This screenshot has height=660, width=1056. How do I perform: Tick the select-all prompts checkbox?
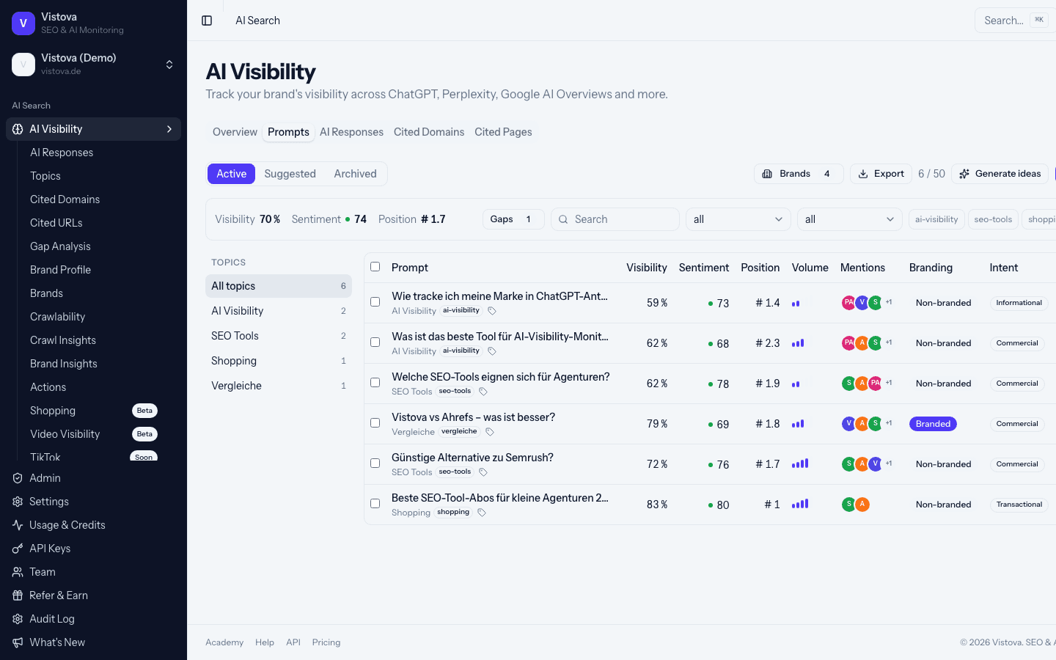click(375, 267)
